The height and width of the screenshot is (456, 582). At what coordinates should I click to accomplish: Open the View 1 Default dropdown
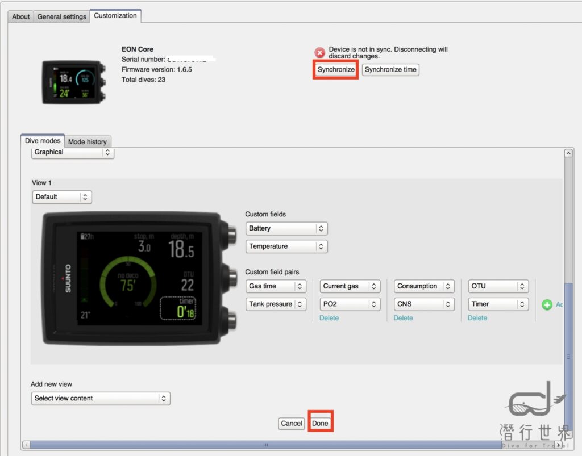coord(62,197)
